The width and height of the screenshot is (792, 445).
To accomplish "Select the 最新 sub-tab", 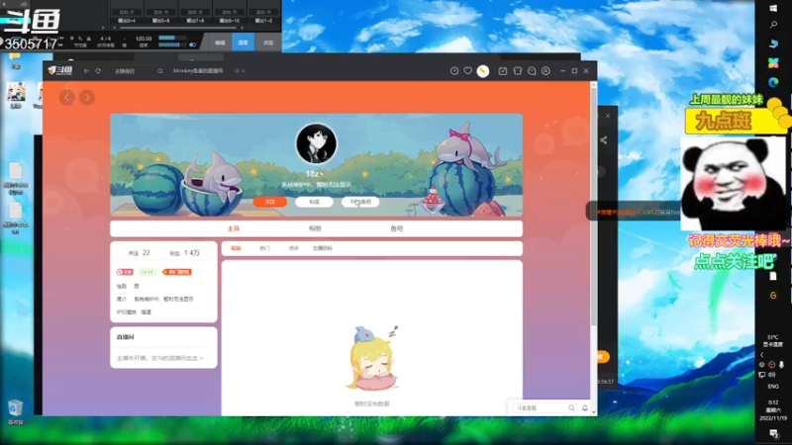I will pyautogui.click(x=236, y=248).
